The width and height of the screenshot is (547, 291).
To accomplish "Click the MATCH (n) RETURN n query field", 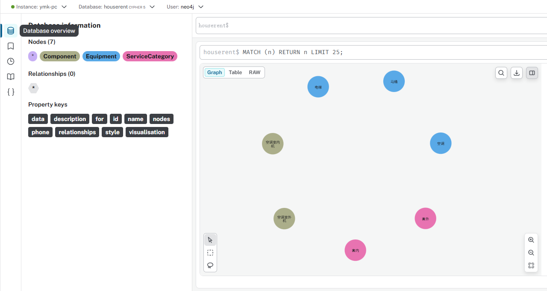I will 373,52.
